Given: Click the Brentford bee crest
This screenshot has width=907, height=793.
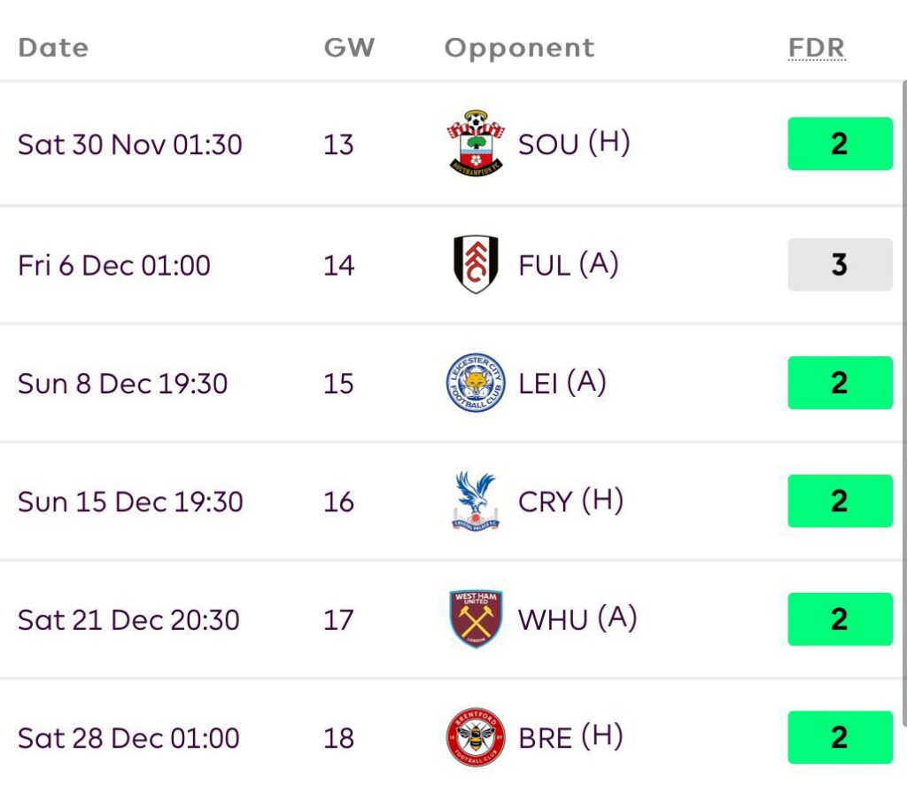Looking at the screenshot, I should tap(476, 737).
